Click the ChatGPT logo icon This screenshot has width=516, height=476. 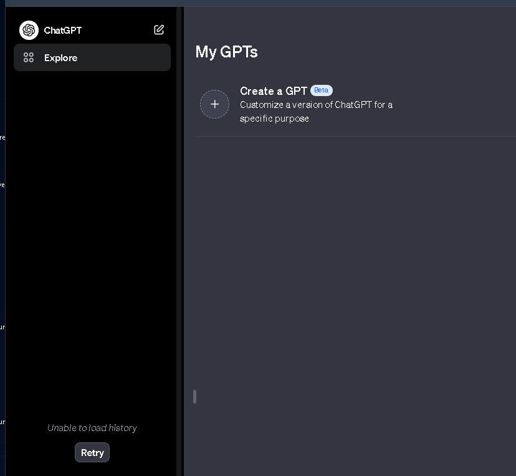[29, 31]
